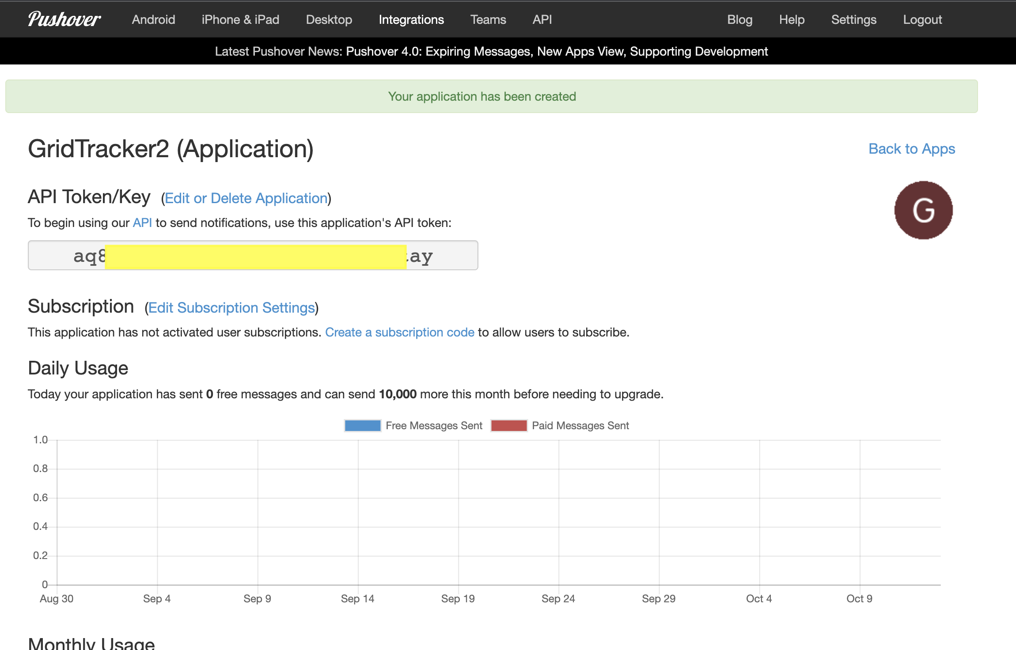Image resolution: width=1016 pixels, height=650 pixels.
Task: Click the GridTracker2 G application icon
Action: point(924,210)
